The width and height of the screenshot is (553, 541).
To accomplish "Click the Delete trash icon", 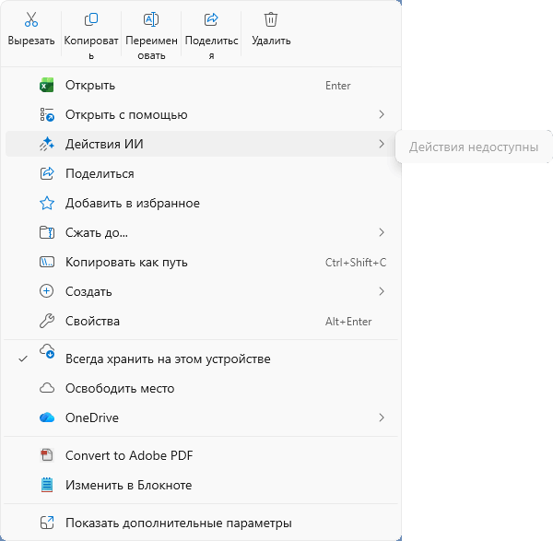I will pos(271,19).
